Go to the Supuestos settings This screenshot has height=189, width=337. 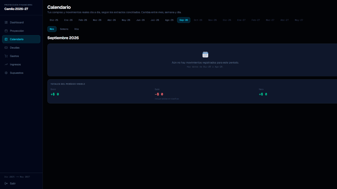click(x=21, y=73)
